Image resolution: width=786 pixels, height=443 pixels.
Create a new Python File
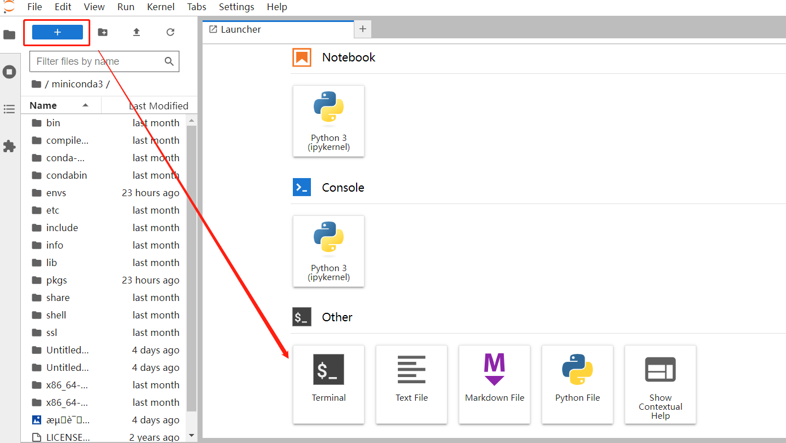[578, 384]
